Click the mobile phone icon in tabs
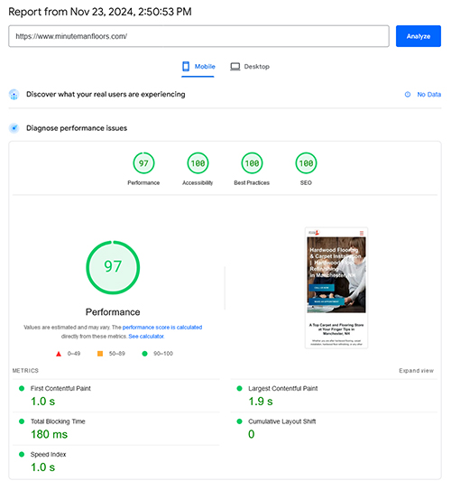The image size is (451, 481). point(186,66)
